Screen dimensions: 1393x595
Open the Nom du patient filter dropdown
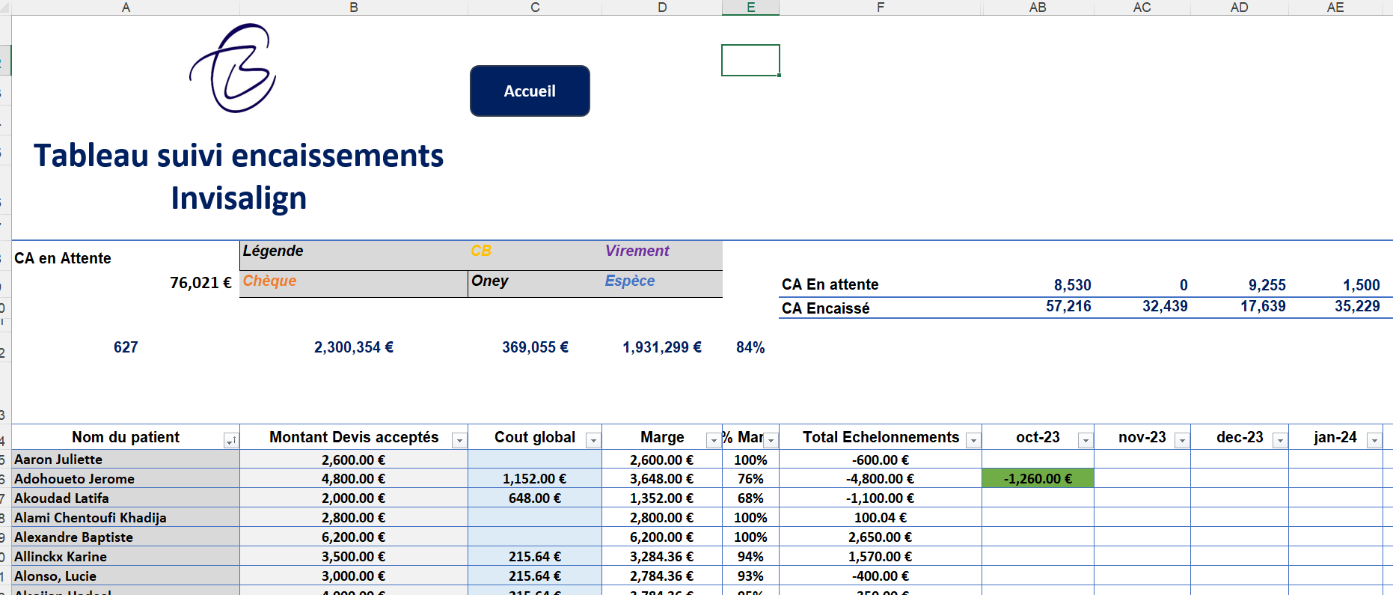point(230,441)
